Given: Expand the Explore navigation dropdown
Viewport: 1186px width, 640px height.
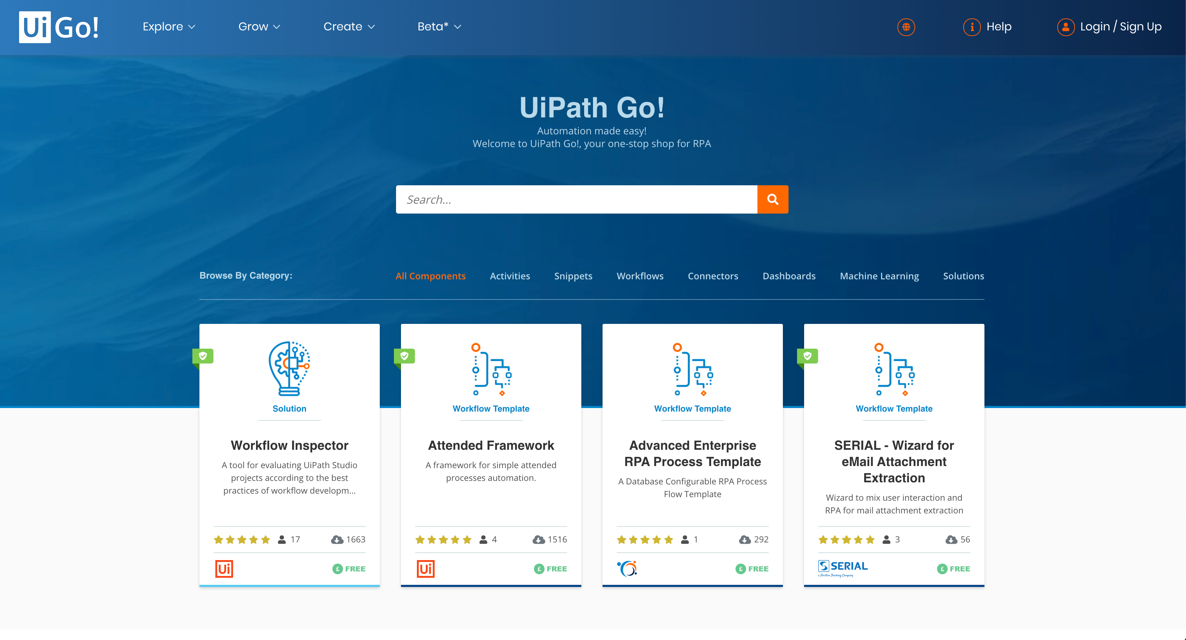Looking at the screenshot, I should (x=168, y=26).
